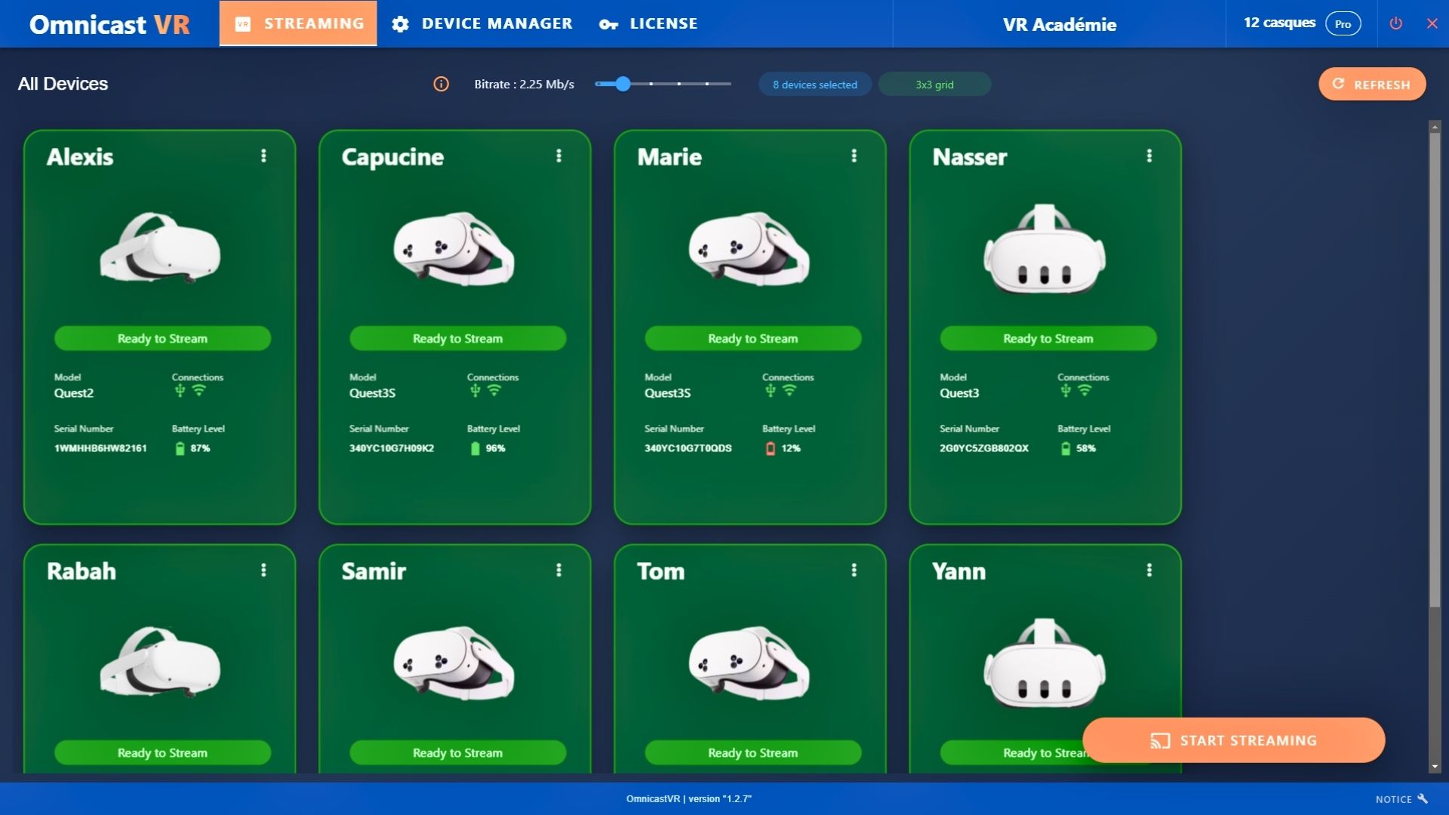Click Capucine USB connection icon
The image size is (1449, 815).
point(475,390)
